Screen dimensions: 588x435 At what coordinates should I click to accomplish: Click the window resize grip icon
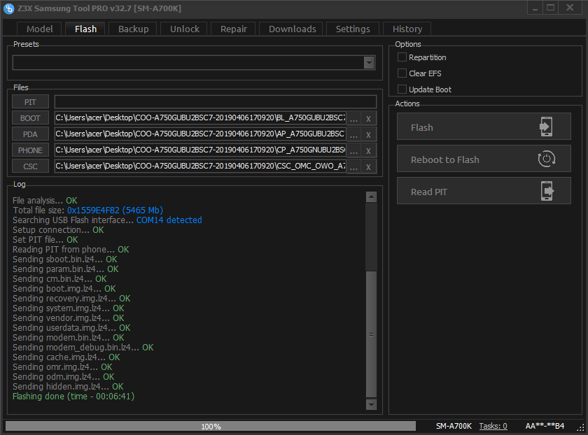tap(580, 428)
